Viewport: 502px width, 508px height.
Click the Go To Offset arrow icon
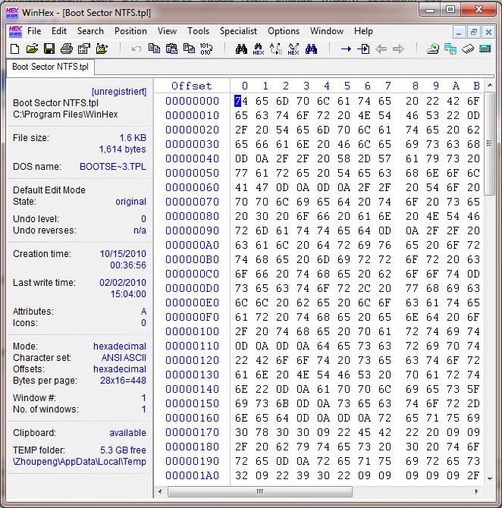click(346, 49)
